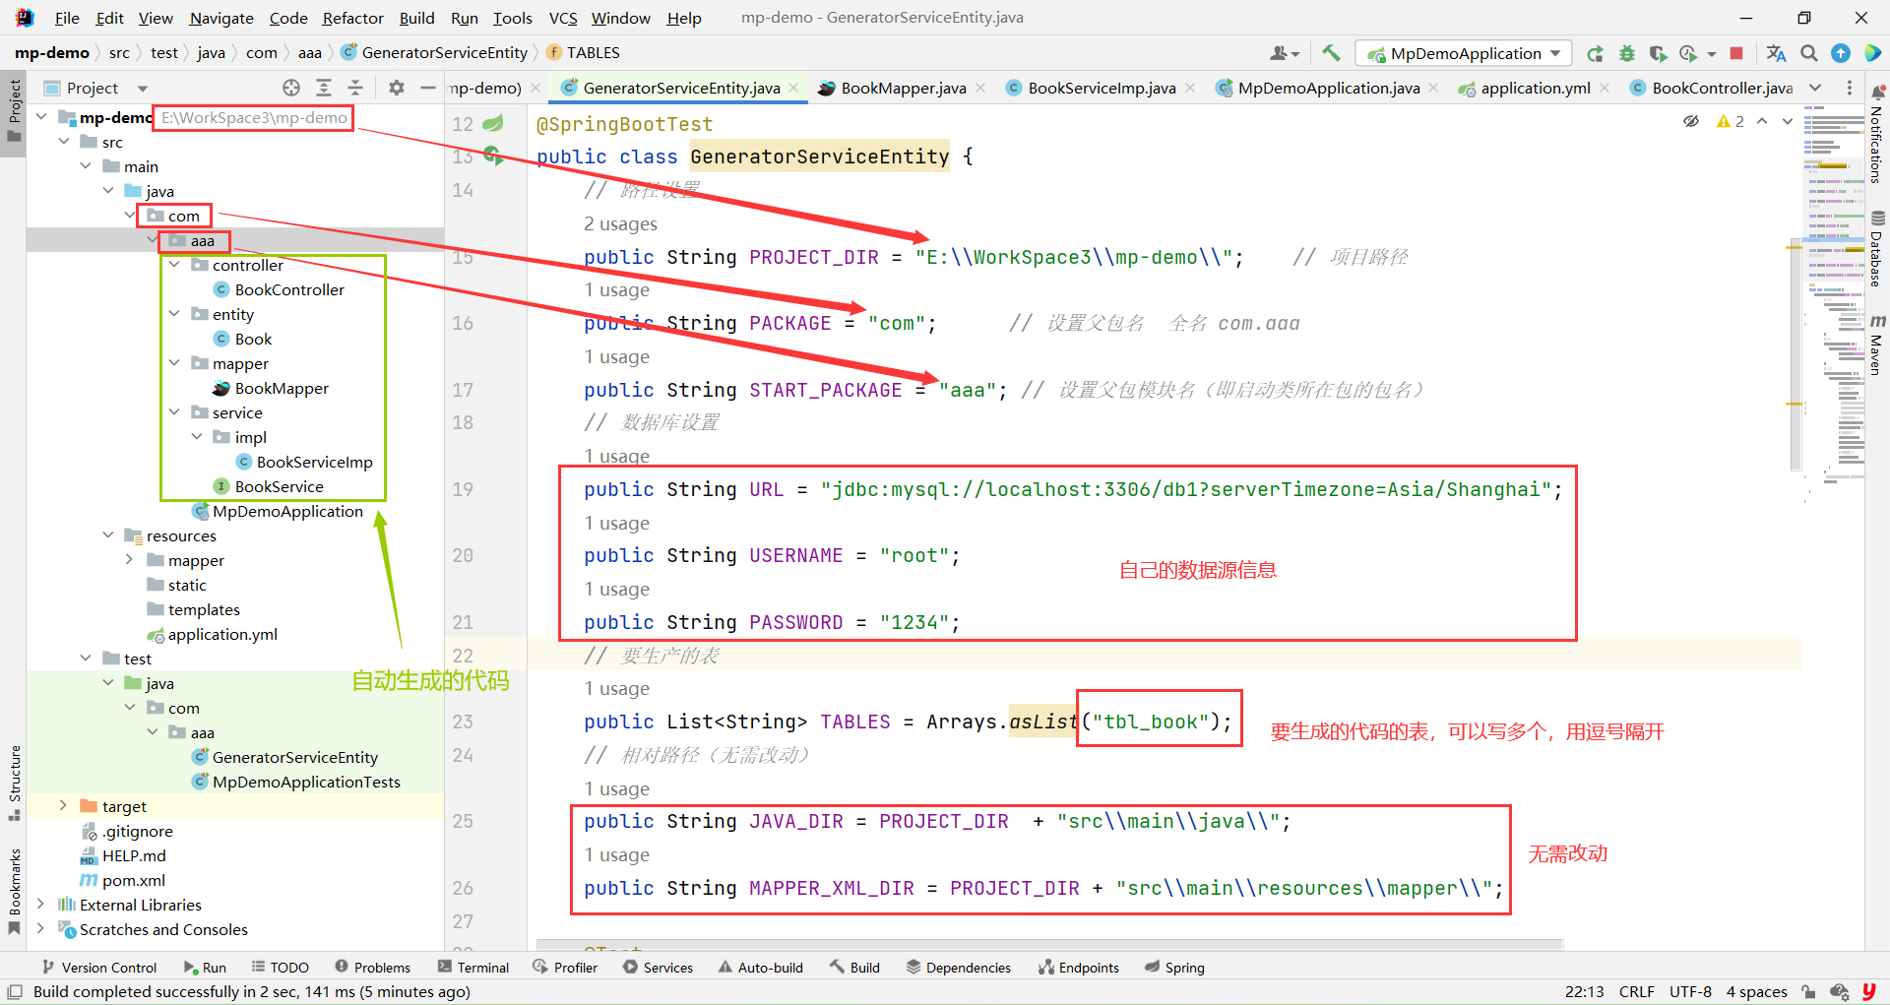Toggle reader mode eye icon
This screenshot has width=1890, height=1005.
pos(1691,121)
